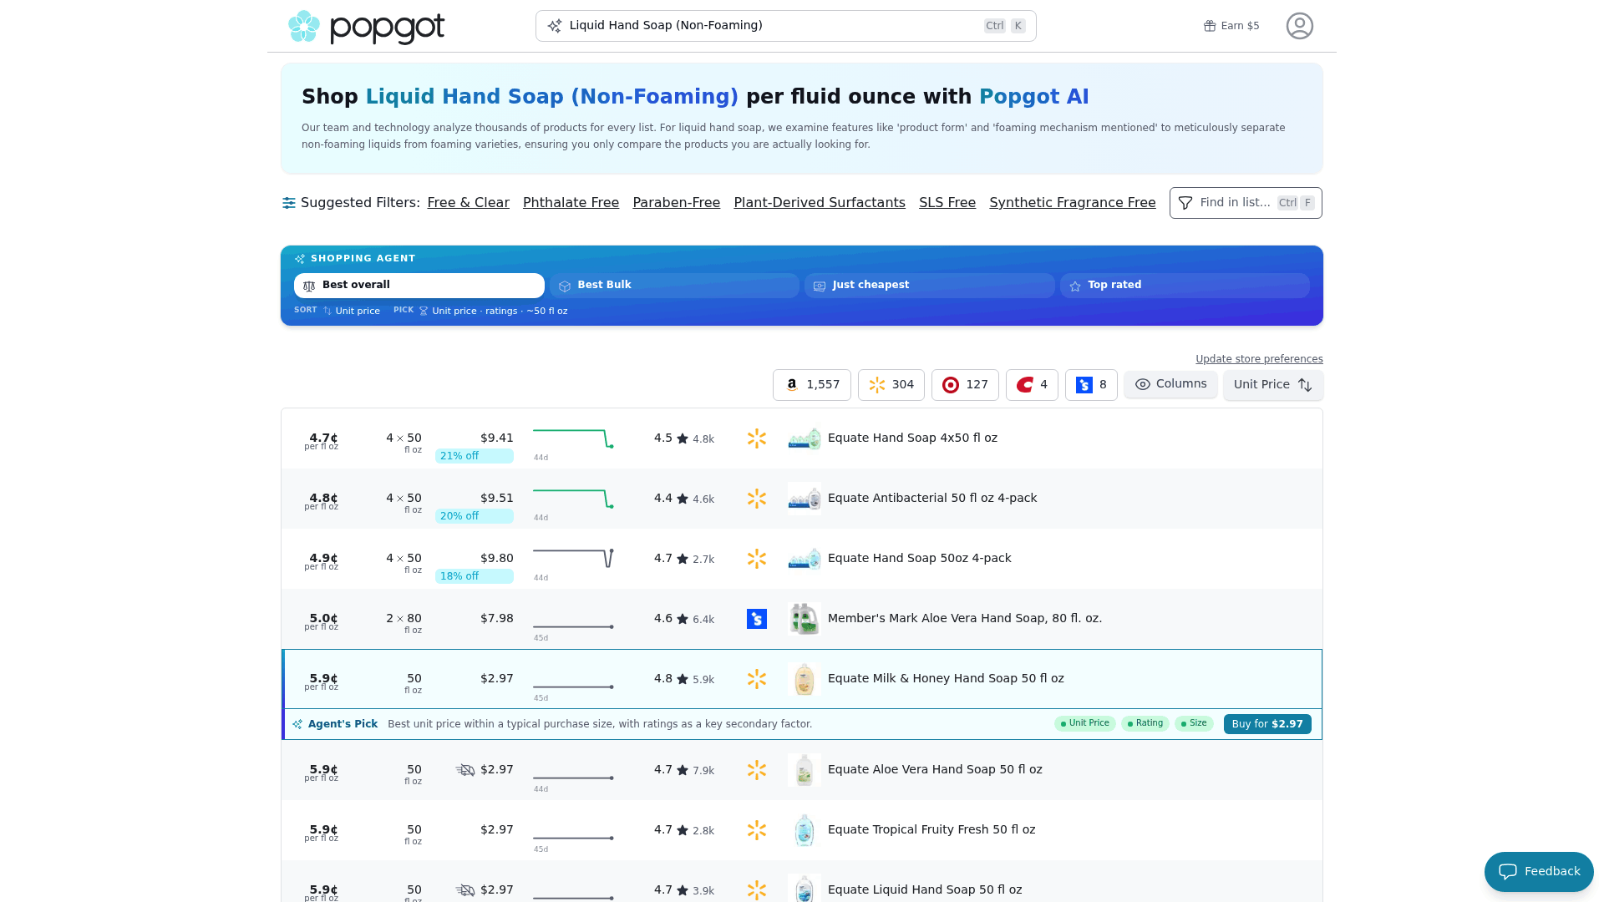Apply the Synthetic Fragrance Free filter
Image resolution: width=1604 pixels, height=902 pixels.
point(1073,203)
